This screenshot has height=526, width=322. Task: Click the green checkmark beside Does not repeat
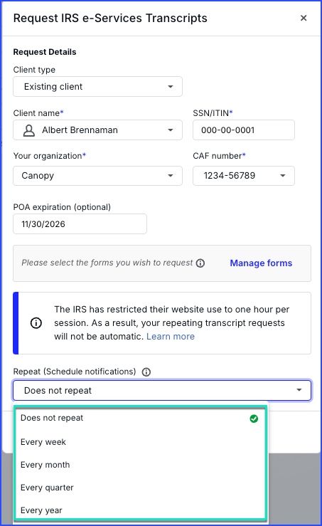point(254,419)
